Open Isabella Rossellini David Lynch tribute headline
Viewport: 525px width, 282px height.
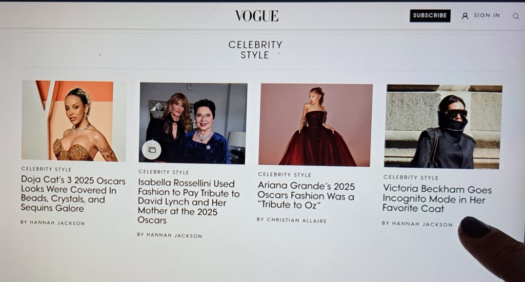click(189, 202)
